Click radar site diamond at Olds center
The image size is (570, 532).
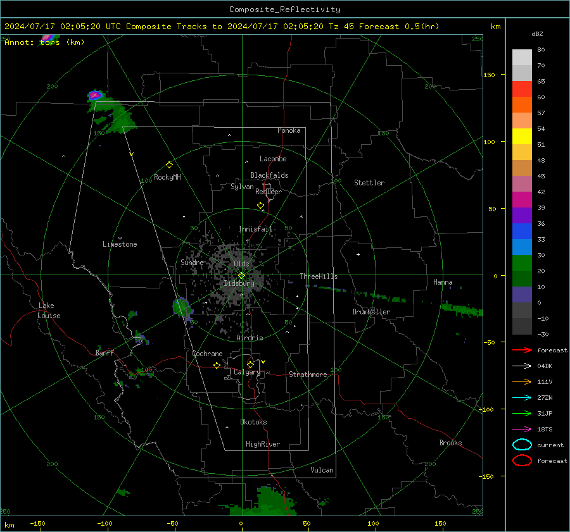coord(242,276)
